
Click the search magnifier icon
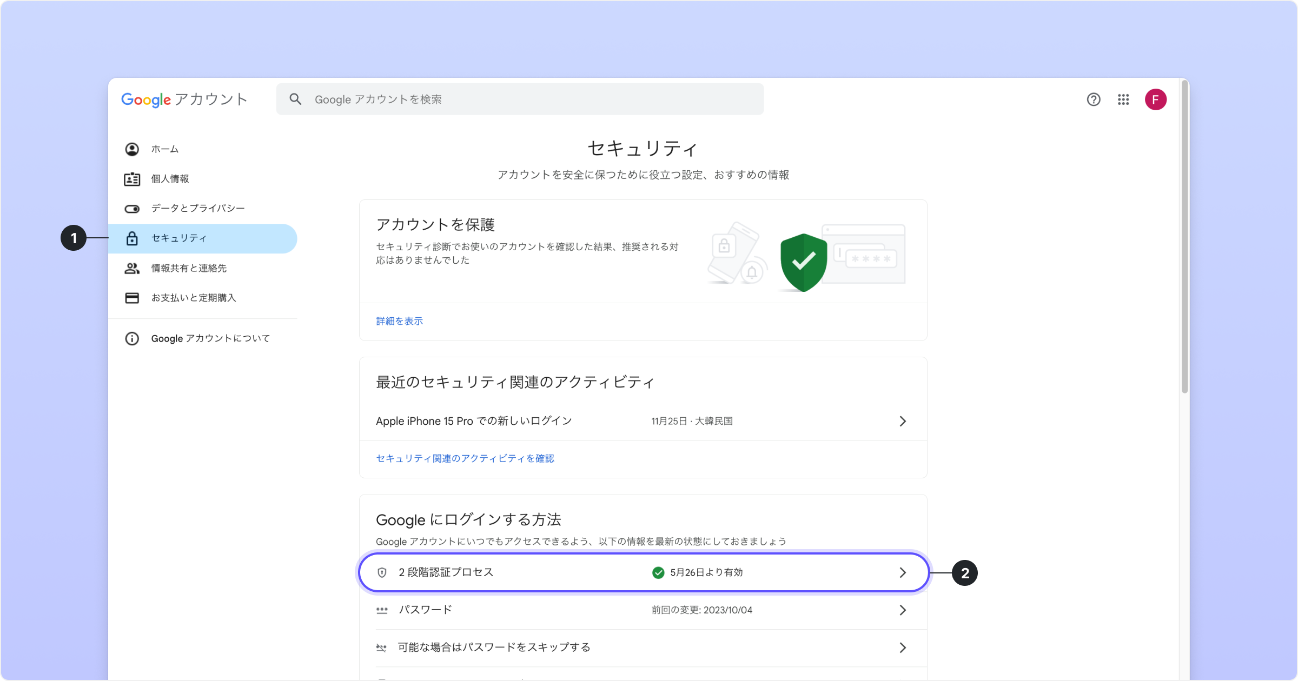tap(295, 99)
